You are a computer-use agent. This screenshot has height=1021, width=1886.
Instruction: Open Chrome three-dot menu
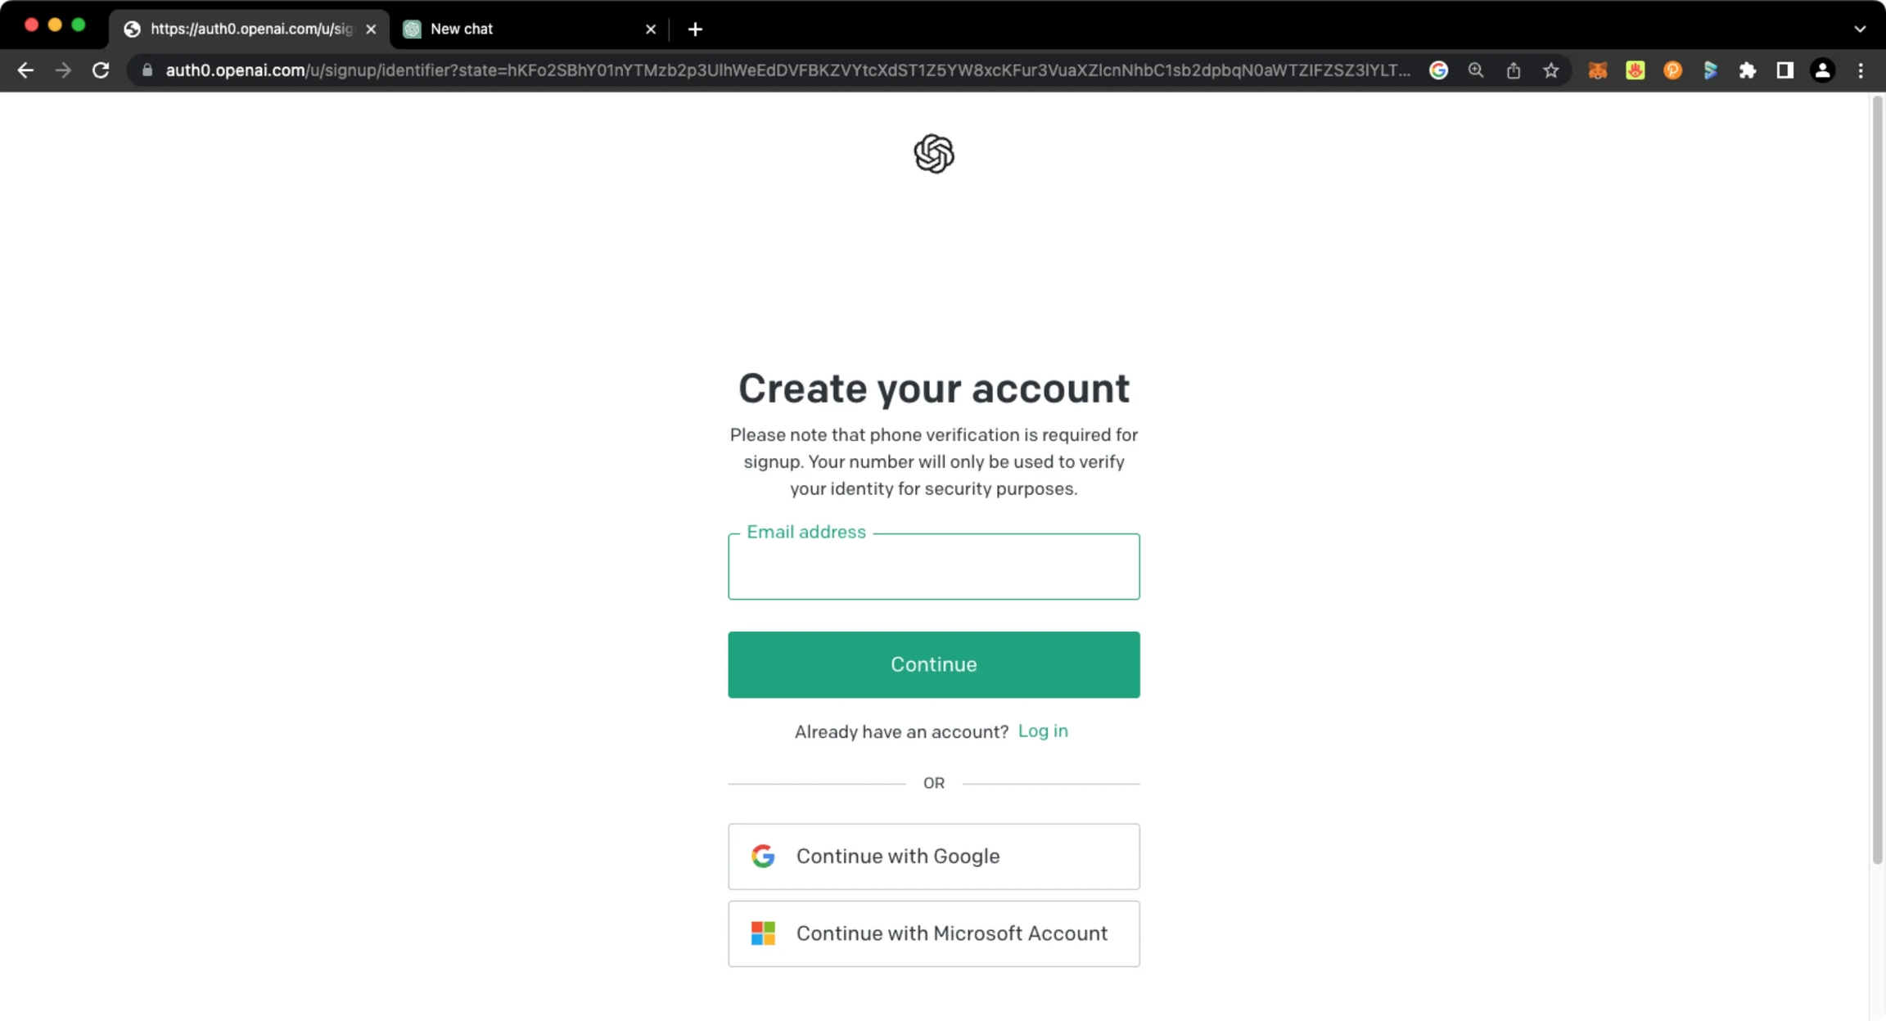tap(1861, 70)
